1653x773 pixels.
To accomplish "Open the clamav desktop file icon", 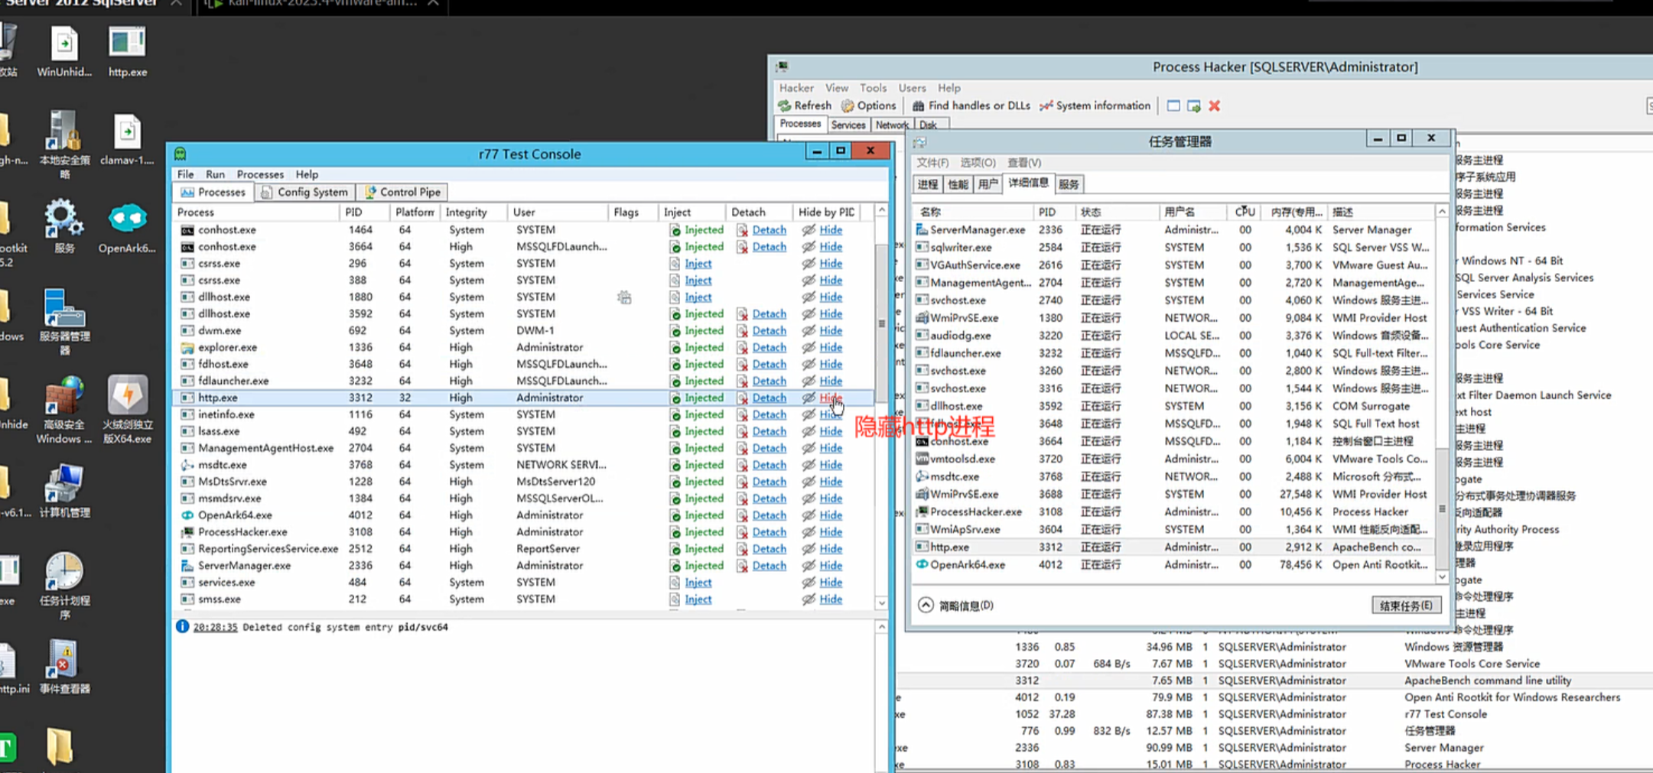I will point(127,139).
